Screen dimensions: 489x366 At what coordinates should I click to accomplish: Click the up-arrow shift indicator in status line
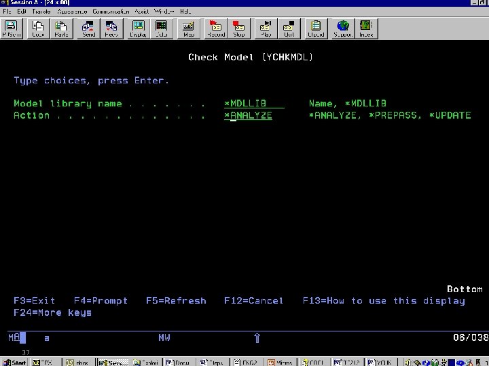pyautogui.click(x=257, y=338)
